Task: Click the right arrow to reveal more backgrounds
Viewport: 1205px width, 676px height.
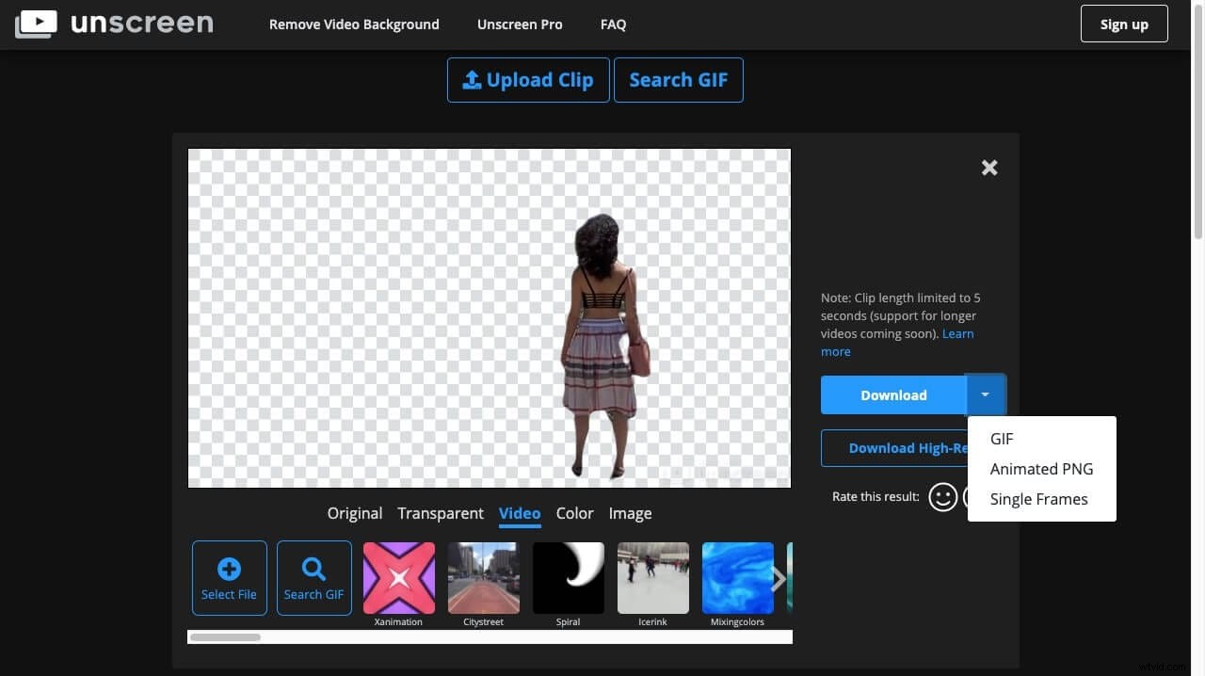Action: (778, 578)
